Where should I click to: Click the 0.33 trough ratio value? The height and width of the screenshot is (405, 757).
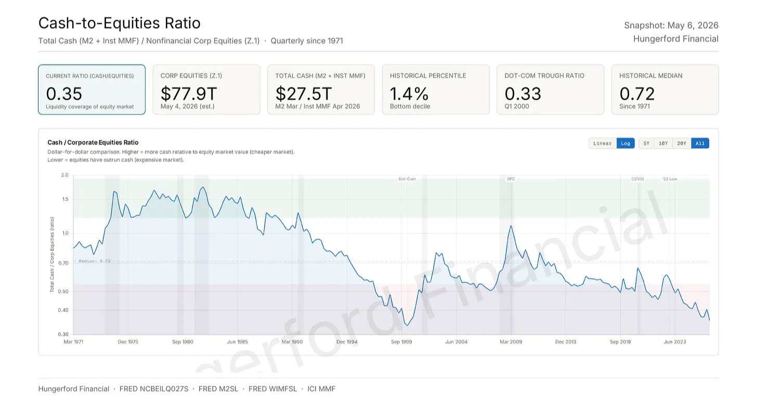point(523,94)
